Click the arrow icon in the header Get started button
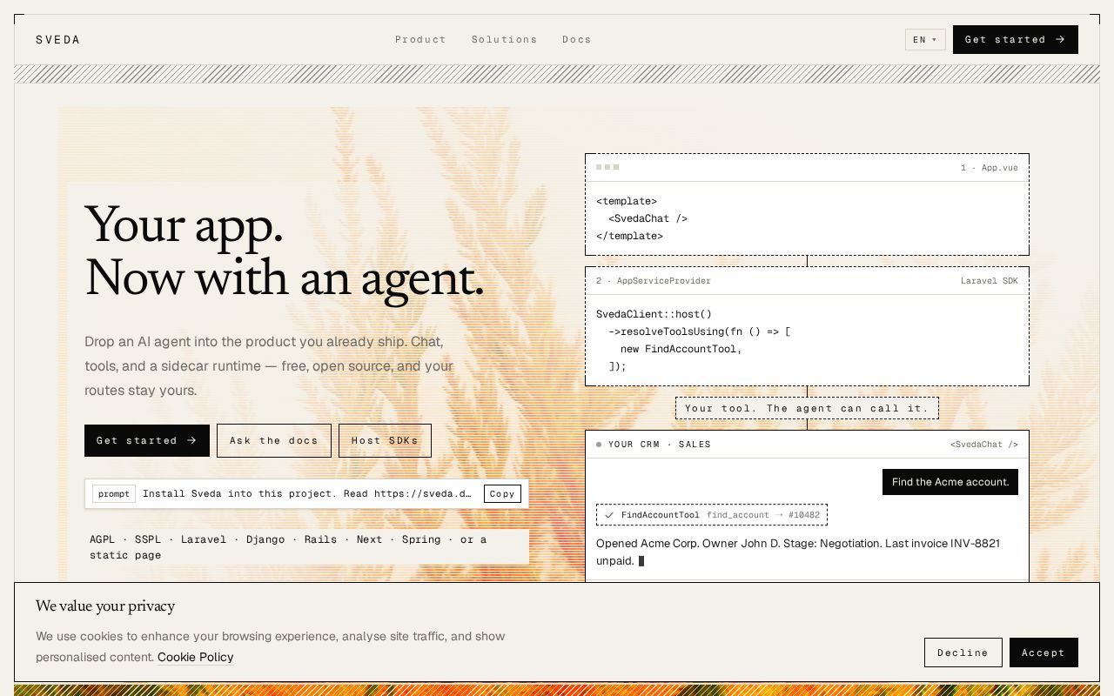Image resolution: width=1114 pixels, height=696 pixels. point(1060,40)
